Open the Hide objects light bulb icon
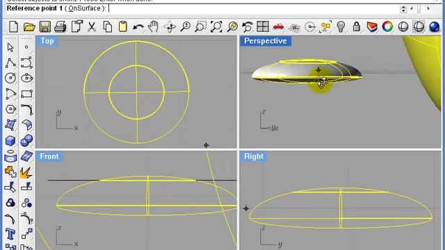 click(x=341, y=27)
